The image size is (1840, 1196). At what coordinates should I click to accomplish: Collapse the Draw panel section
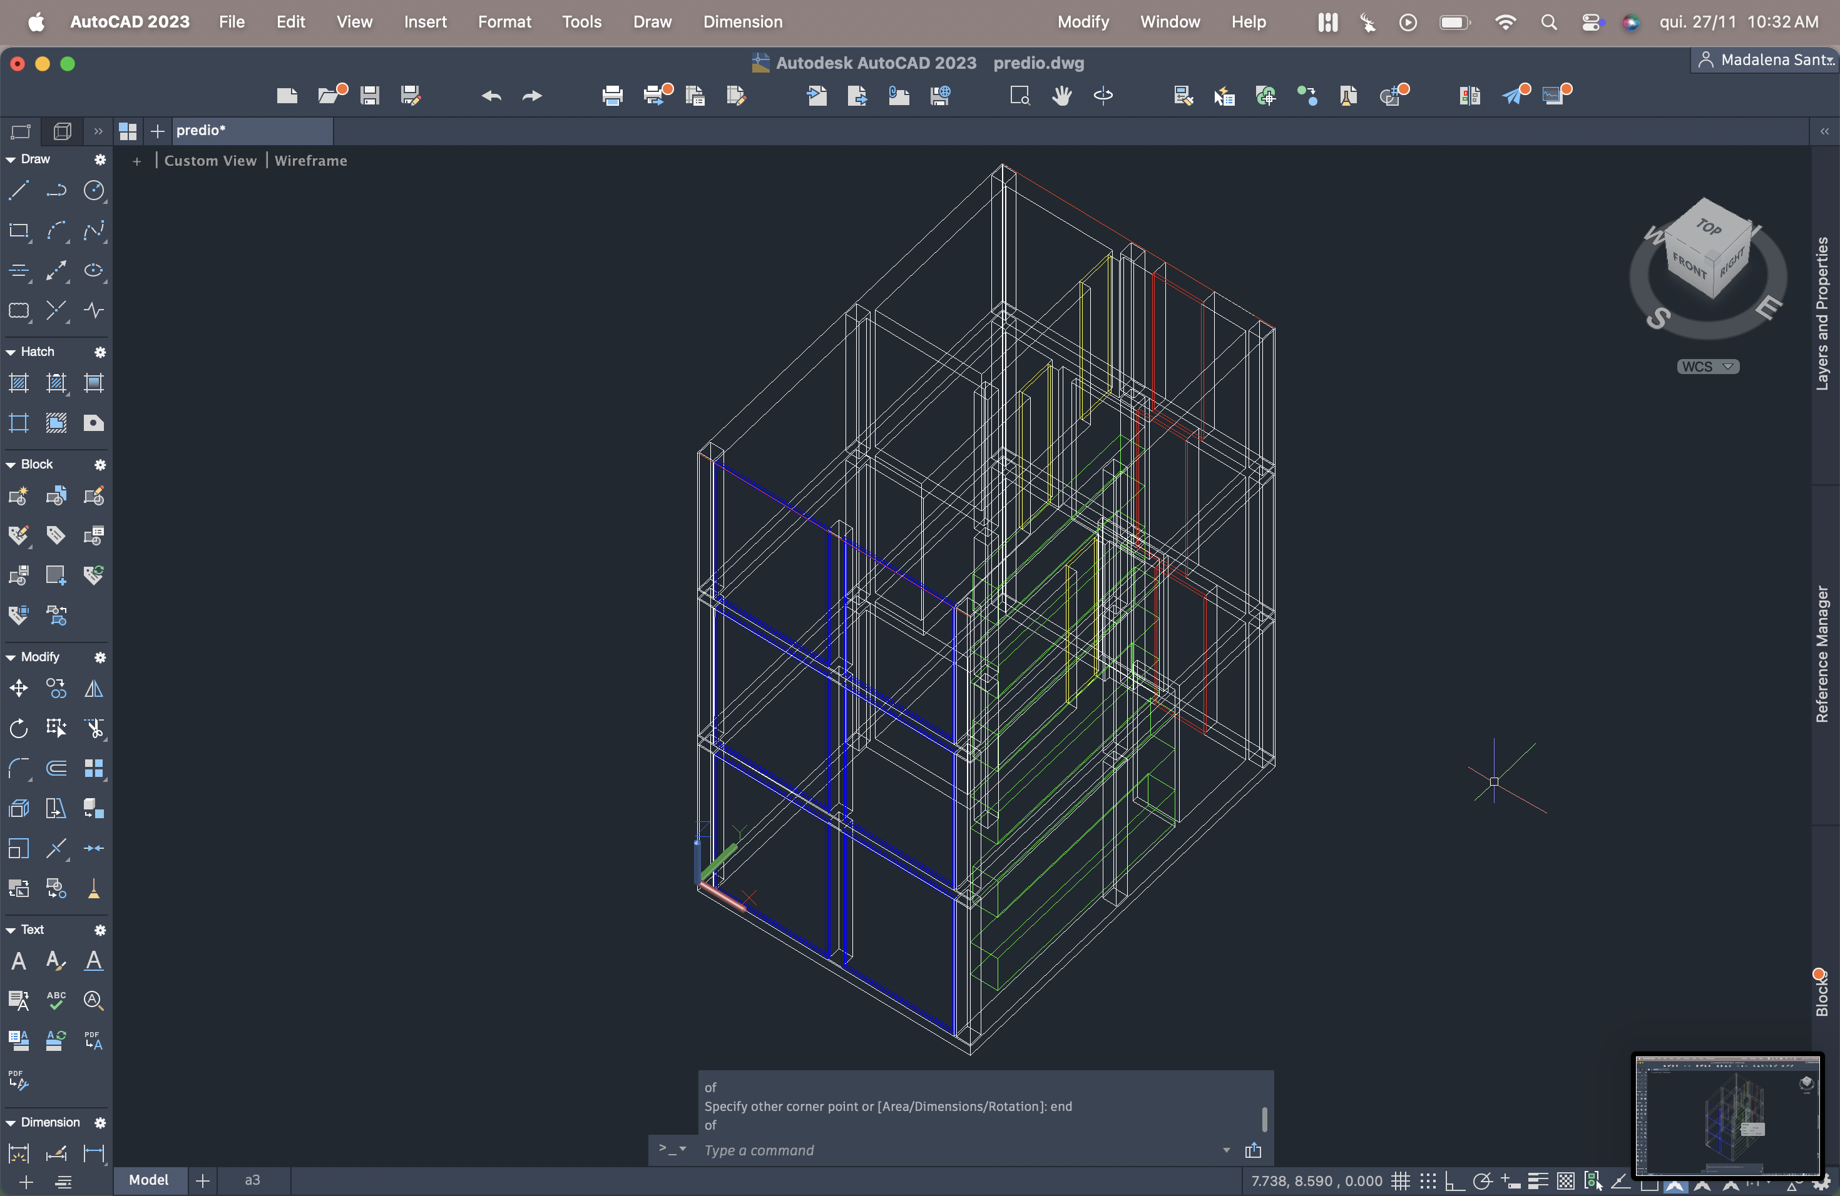(x=11, y=159)
